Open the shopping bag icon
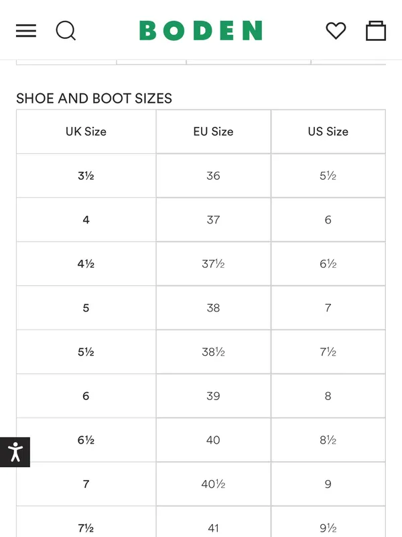This screenshot has width=402, height=537. click(376, 30)
